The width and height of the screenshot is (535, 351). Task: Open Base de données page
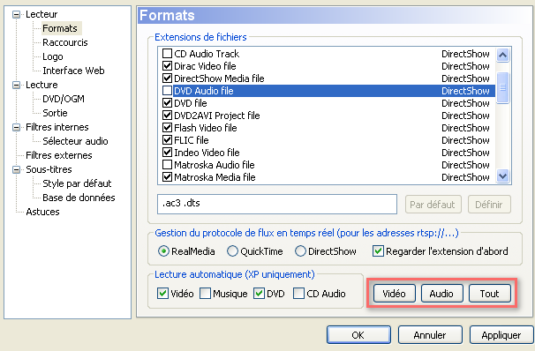tap(79, 198)
